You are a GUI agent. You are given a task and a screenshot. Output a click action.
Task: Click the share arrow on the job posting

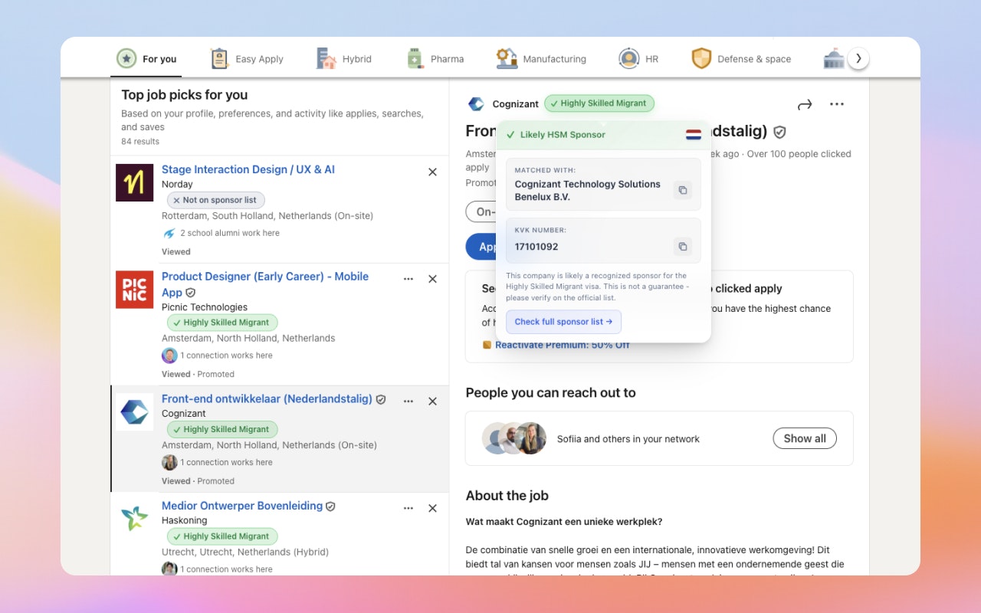[x=805, y=103]
